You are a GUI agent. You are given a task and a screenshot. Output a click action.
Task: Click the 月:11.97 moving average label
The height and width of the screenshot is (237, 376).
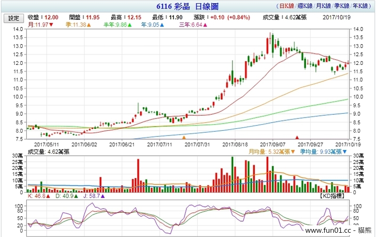38,24
